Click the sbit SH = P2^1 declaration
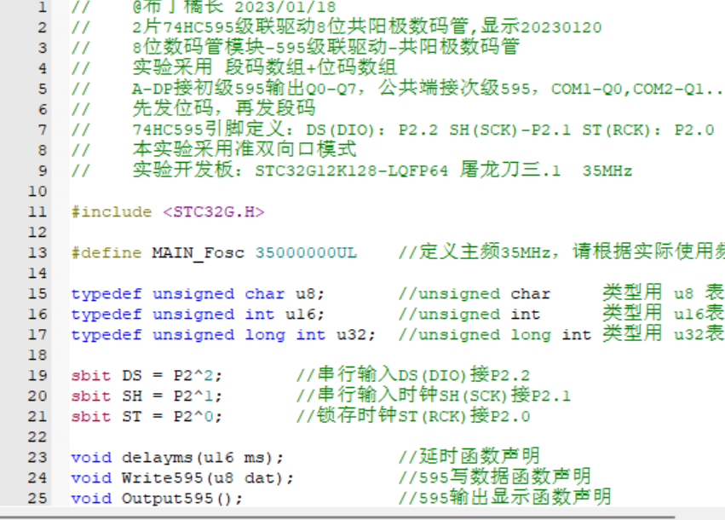This screenshot has height=520, width=725. pos(147,396)
